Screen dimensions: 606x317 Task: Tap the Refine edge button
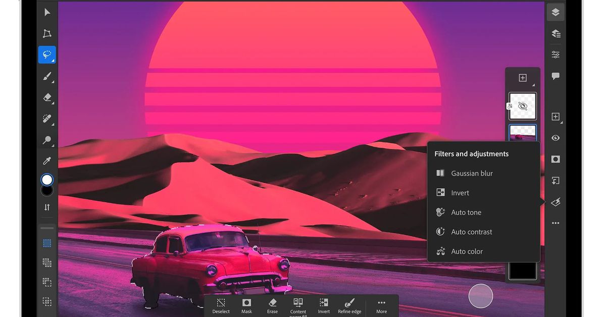click(x=349, y=303)
